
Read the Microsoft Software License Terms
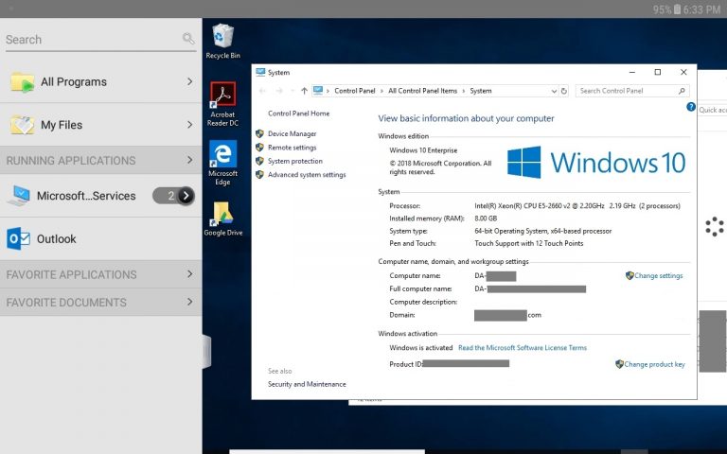point(523,348)
